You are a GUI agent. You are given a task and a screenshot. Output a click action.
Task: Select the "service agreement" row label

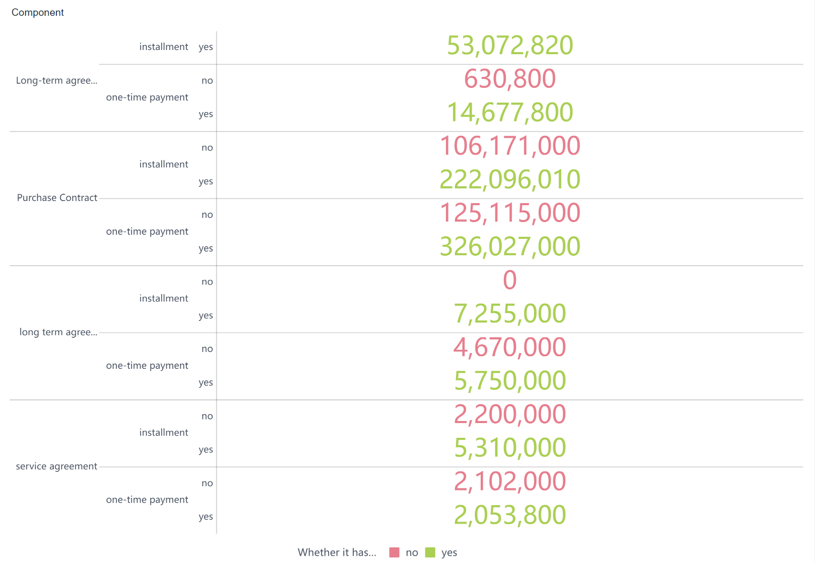(x=56, y=466)
